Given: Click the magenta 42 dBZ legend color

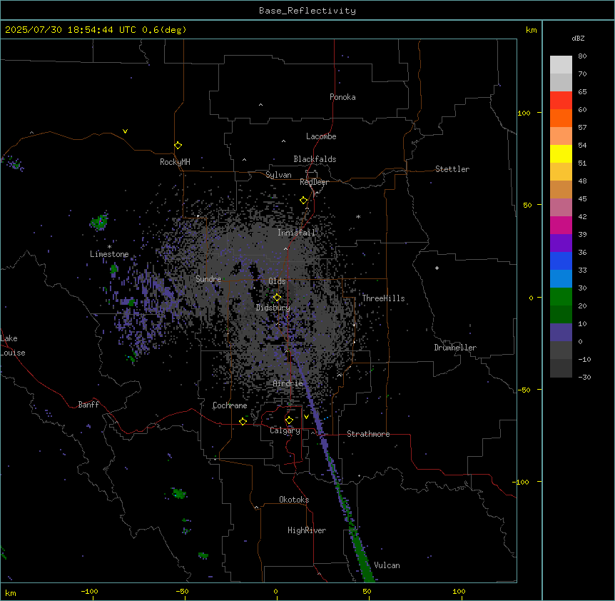Looking at the screenshot, I should [x=561, y=225].
